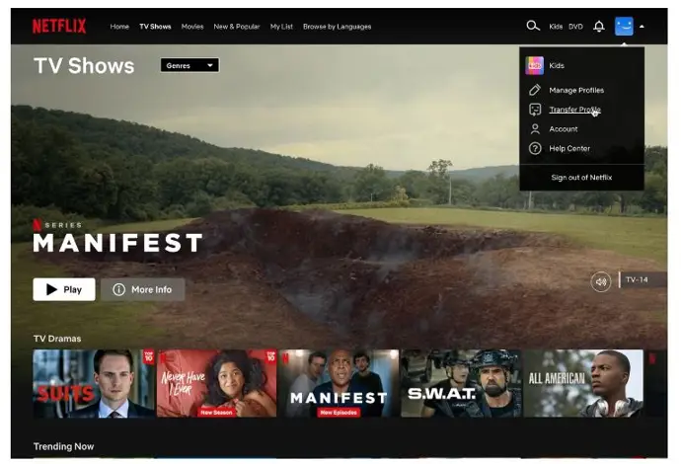Open Help Center menu entry
This screenshot has height=464, width=681.
(569, 149)
